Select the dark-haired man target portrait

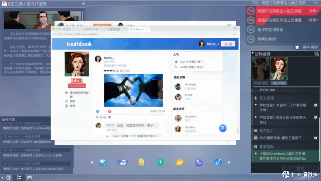[260, 69]
